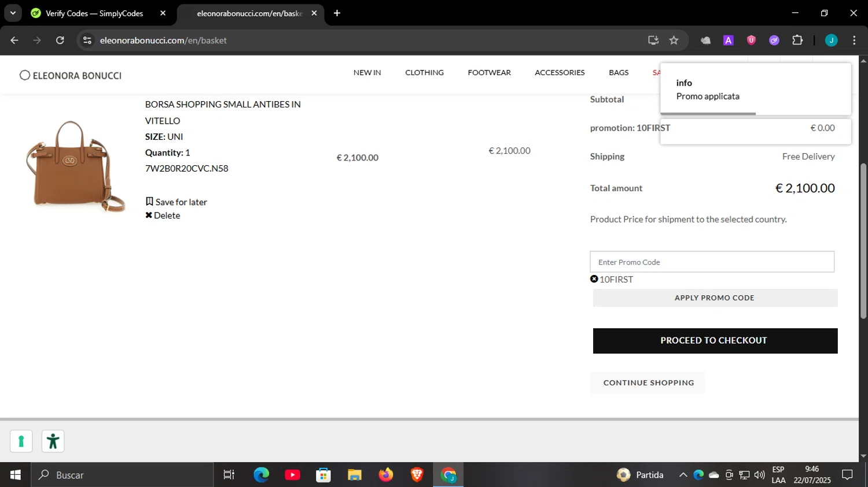Open the purple round extension icon
Screen dimensions: 868x487
[x=774, y=40]
